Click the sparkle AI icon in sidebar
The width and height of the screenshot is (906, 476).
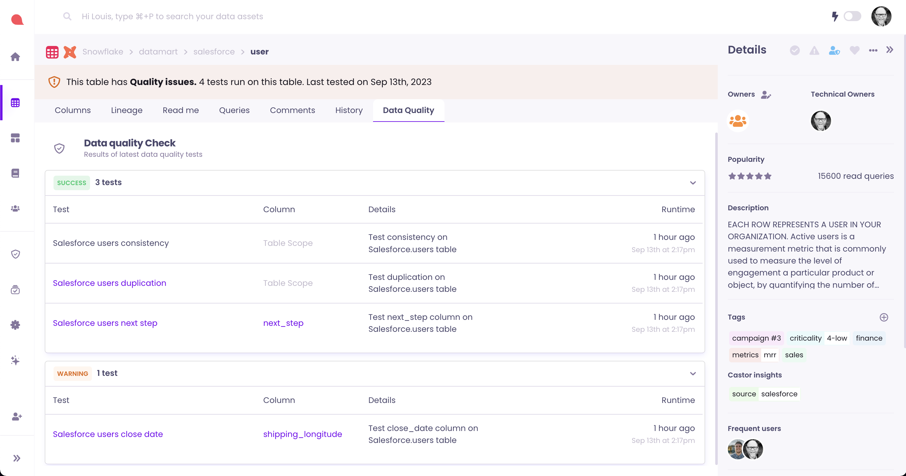pyautogui.click(x=15, y=360)
